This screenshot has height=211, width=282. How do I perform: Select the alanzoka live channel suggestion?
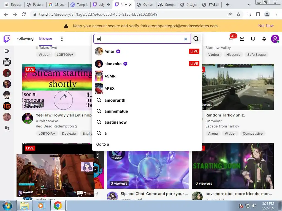coord(147,64)
